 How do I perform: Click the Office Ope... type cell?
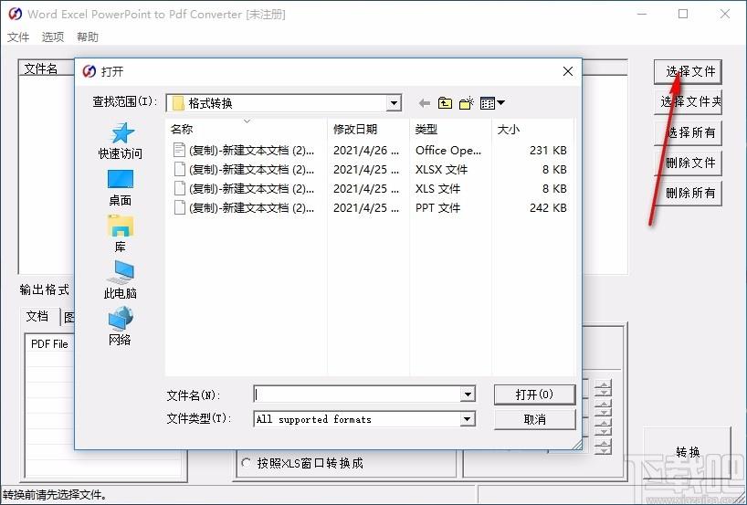[447, 150]
